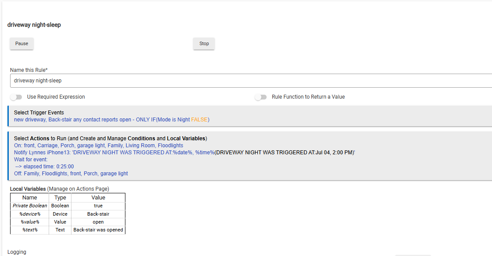Click the 'Back-stair was opened' value cell
This screenshot has height=256, width=492.
click(x=98, y=230)
